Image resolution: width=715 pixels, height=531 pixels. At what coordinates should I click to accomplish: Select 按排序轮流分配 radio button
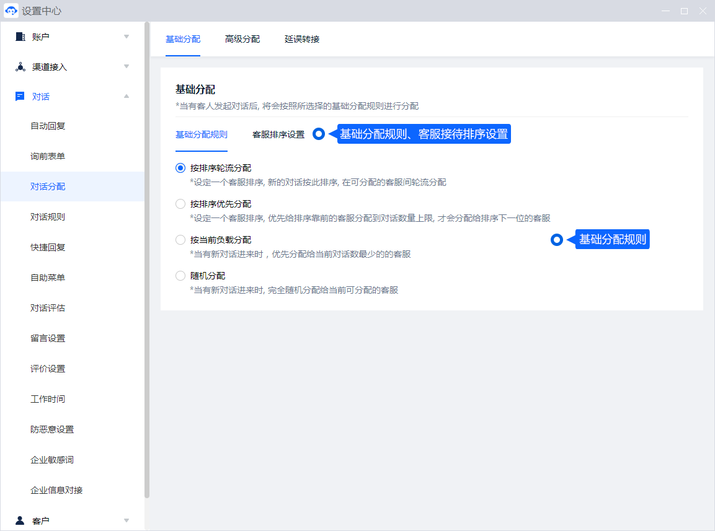point(180,168)
